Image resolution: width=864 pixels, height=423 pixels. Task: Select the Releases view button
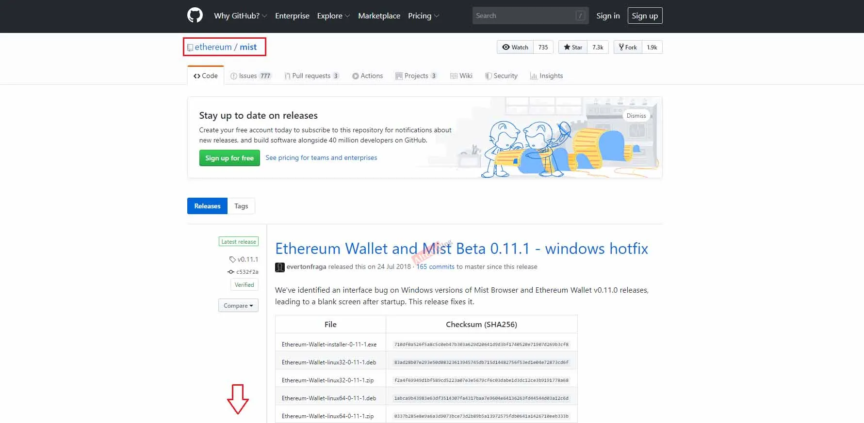[x=207, y=206]
